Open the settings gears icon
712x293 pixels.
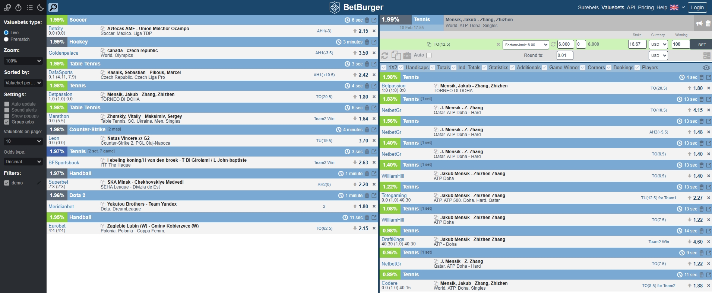tap(7, 7)
